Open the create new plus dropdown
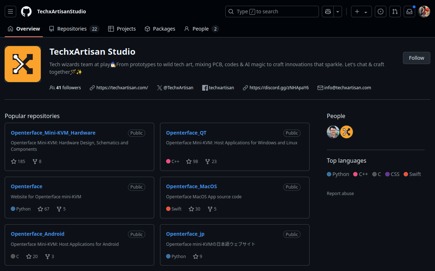Screen dimensions: 435x271 (x=361, y=12)
